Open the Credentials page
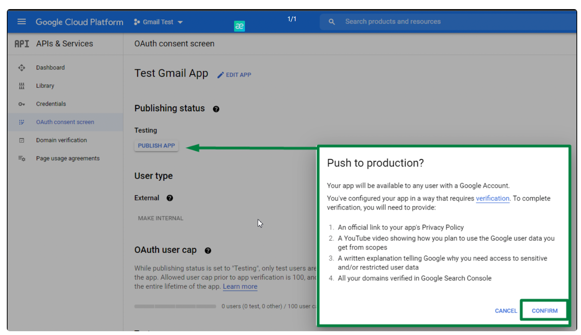The image size is (581, 335). (51, 104)
